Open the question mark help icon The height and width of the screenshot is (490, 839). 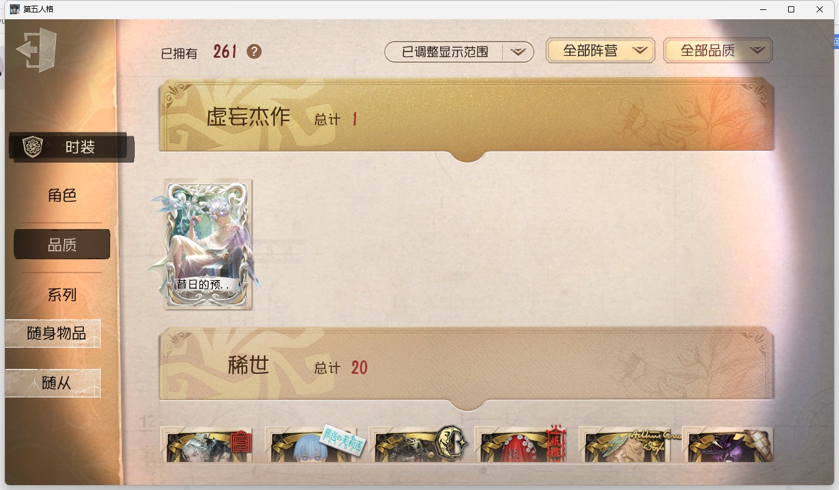(254, 52)
